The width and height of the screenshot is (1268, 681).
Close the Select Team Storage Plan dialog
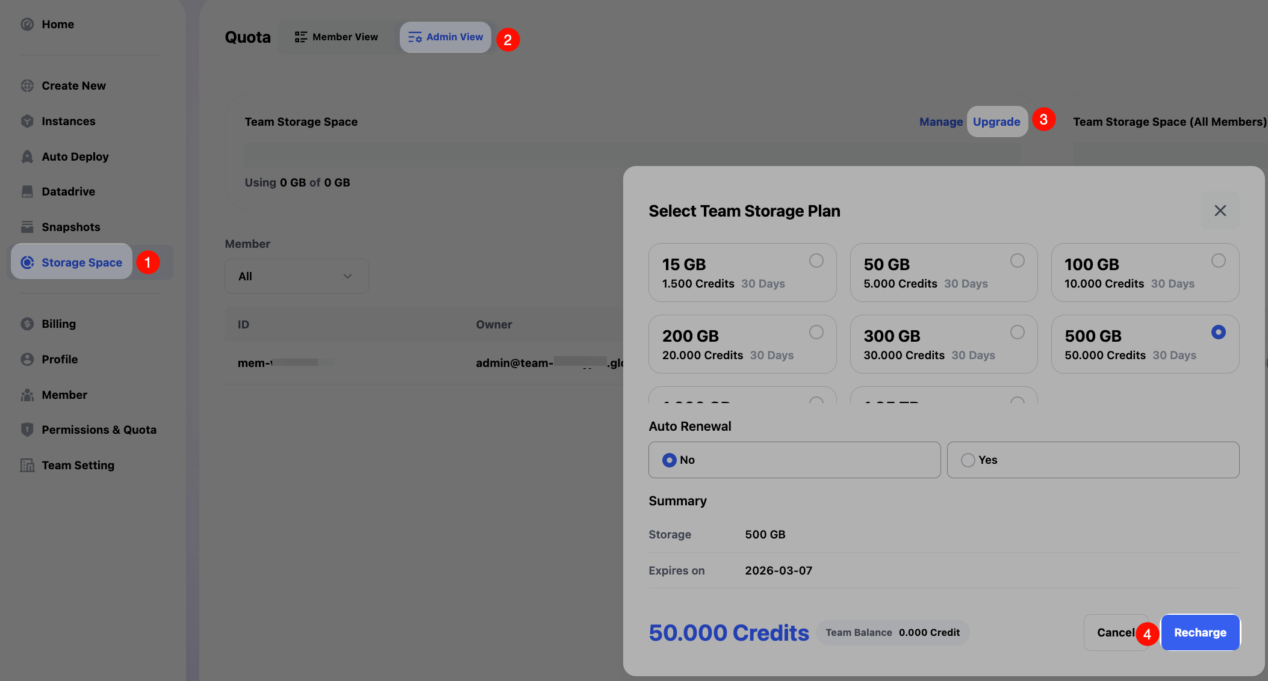coord(1220,211)
